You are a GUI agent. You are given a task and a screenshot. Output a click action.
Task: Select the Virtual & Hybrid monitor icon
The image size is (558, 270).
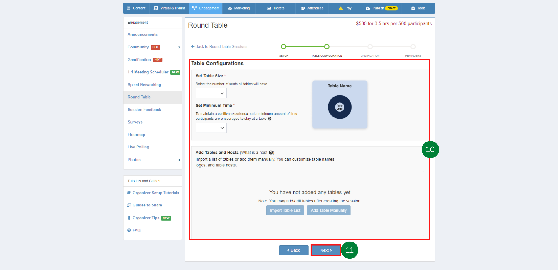coord(155,8)
